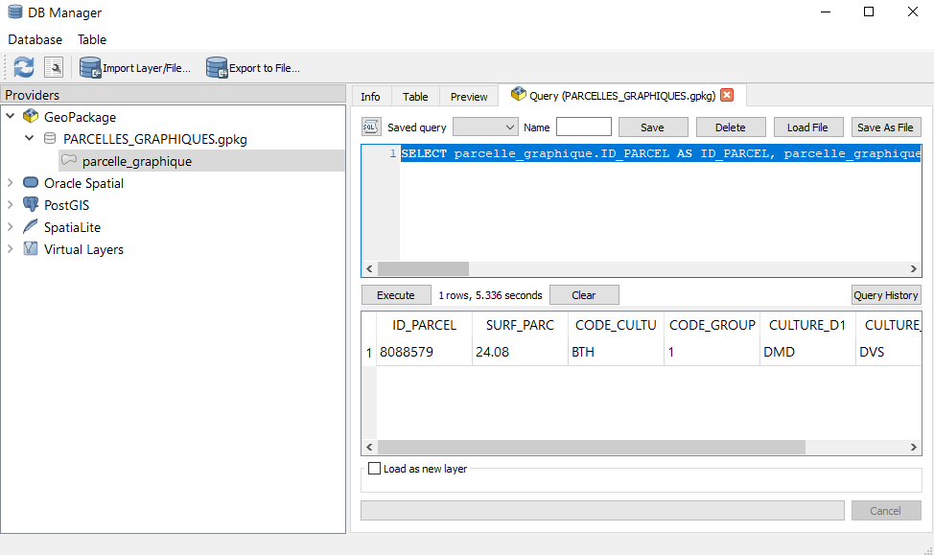Click the Virtual Layers provider icon
The height and width of the screenshot is (555, 934).
pyautogui.click(x=29, y=248)
